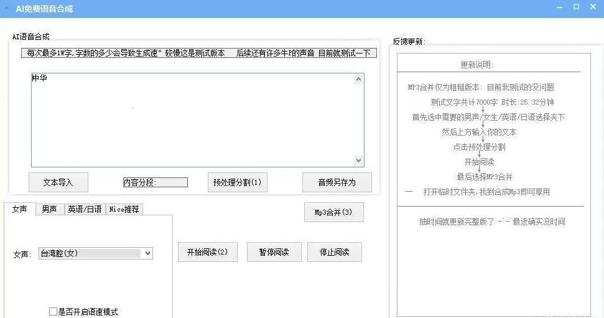The image size is (604, 318).
Task: Open the 女声 voice dropdown
Action: 147,253
